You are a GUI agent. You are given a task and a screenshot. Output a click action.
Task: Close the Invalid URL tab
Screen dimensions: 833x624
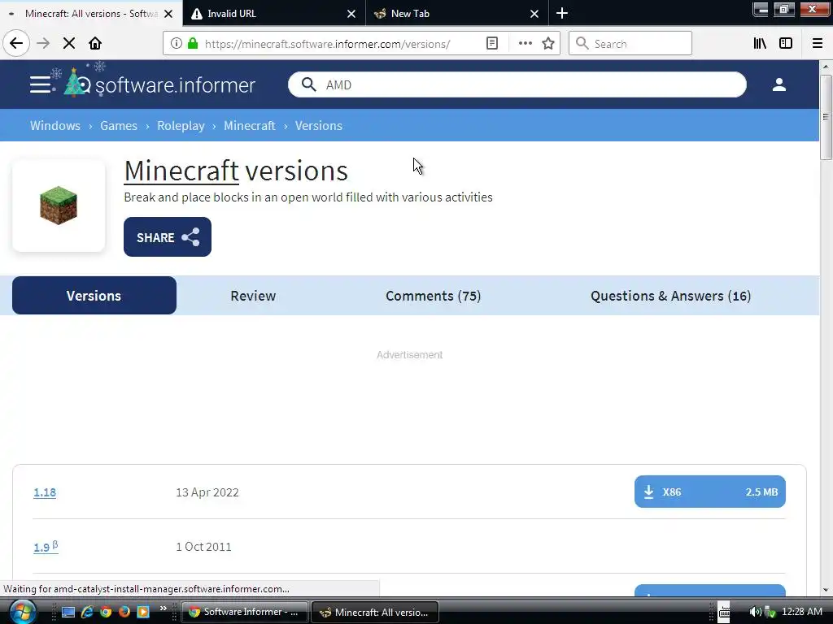pyautogui.click(x=351, y=14)
